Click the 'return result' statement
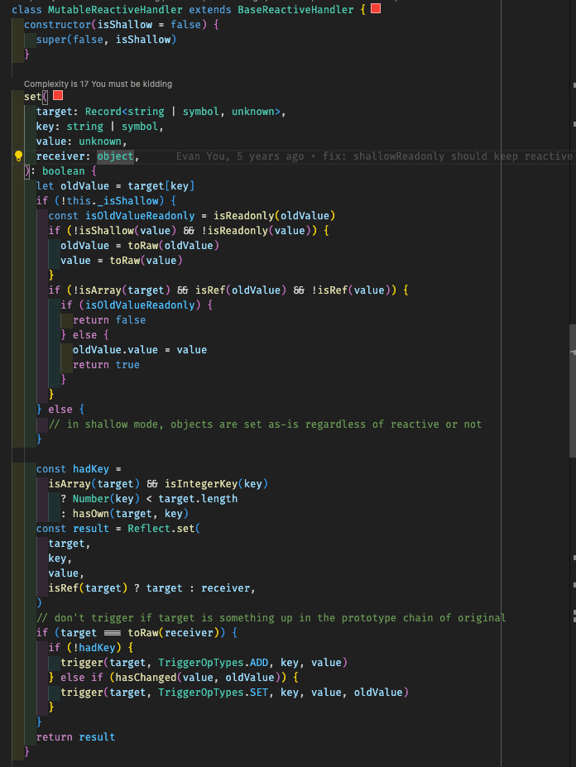576x767 pixels. [x=76, y=736]
